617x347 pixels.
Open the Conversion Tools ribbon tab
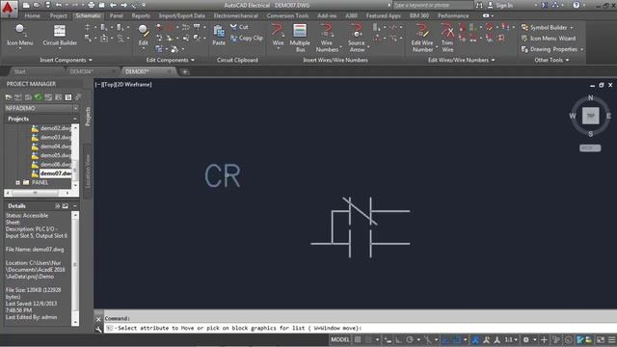tap(287, 15)
